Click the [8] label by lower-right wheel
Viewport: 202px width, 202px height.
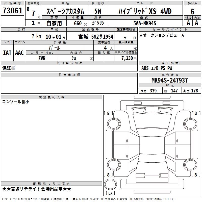pyautogui.click(x=196, y=175)
